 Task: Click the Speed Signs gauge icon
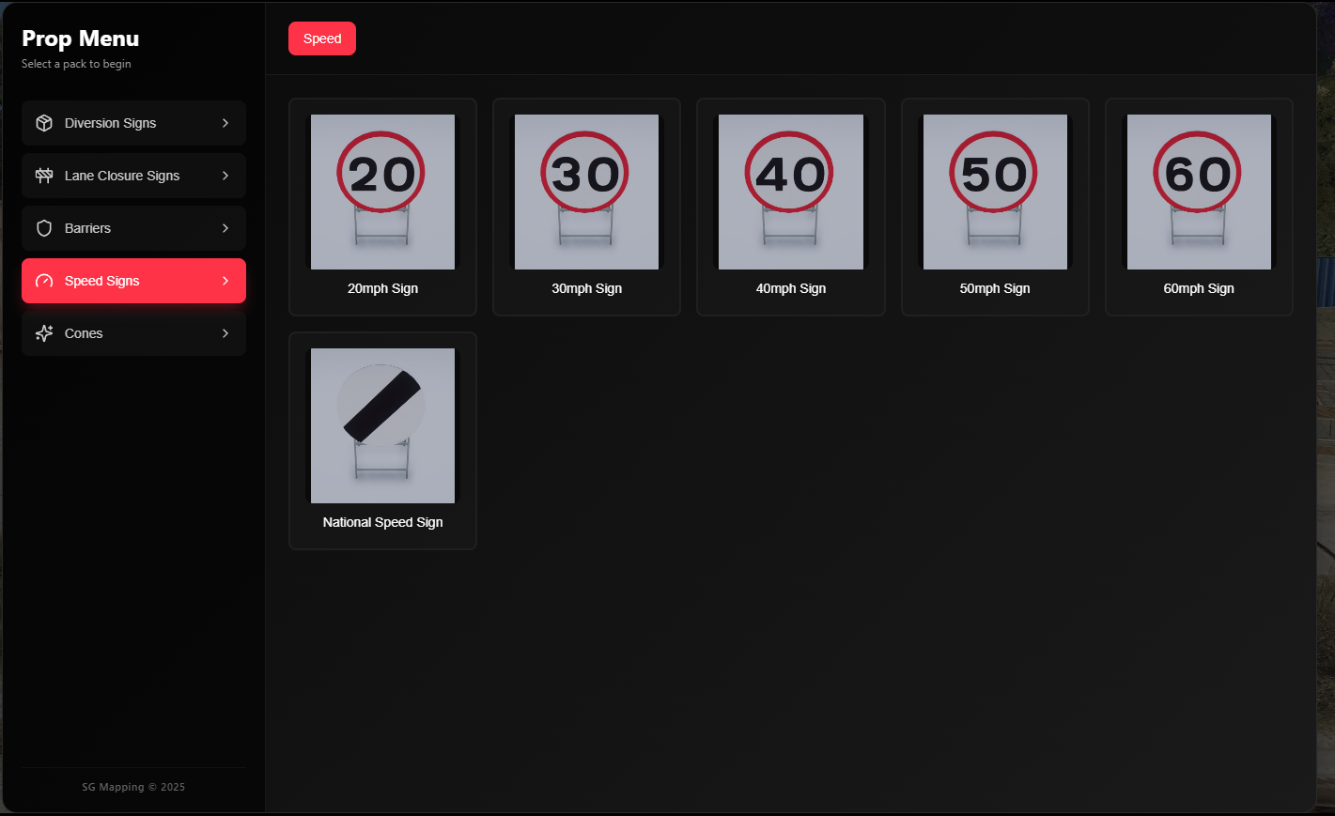click(44, 281)
